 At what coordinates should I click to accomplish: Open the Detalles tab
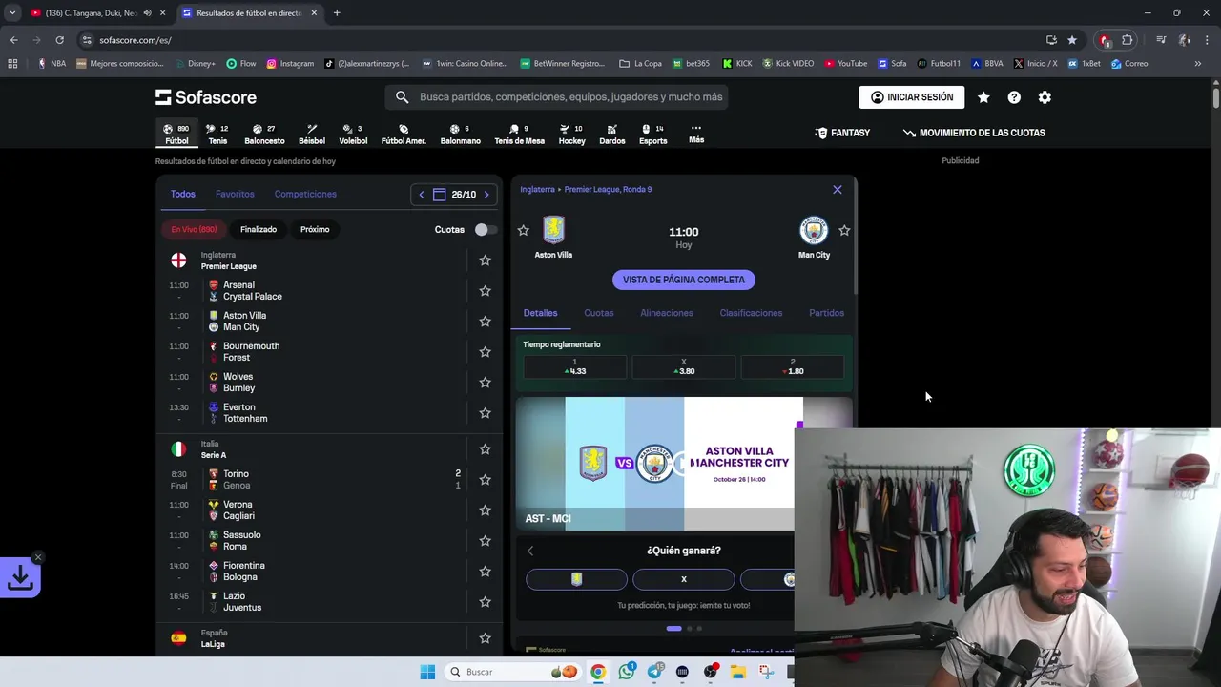click(540, 313)
